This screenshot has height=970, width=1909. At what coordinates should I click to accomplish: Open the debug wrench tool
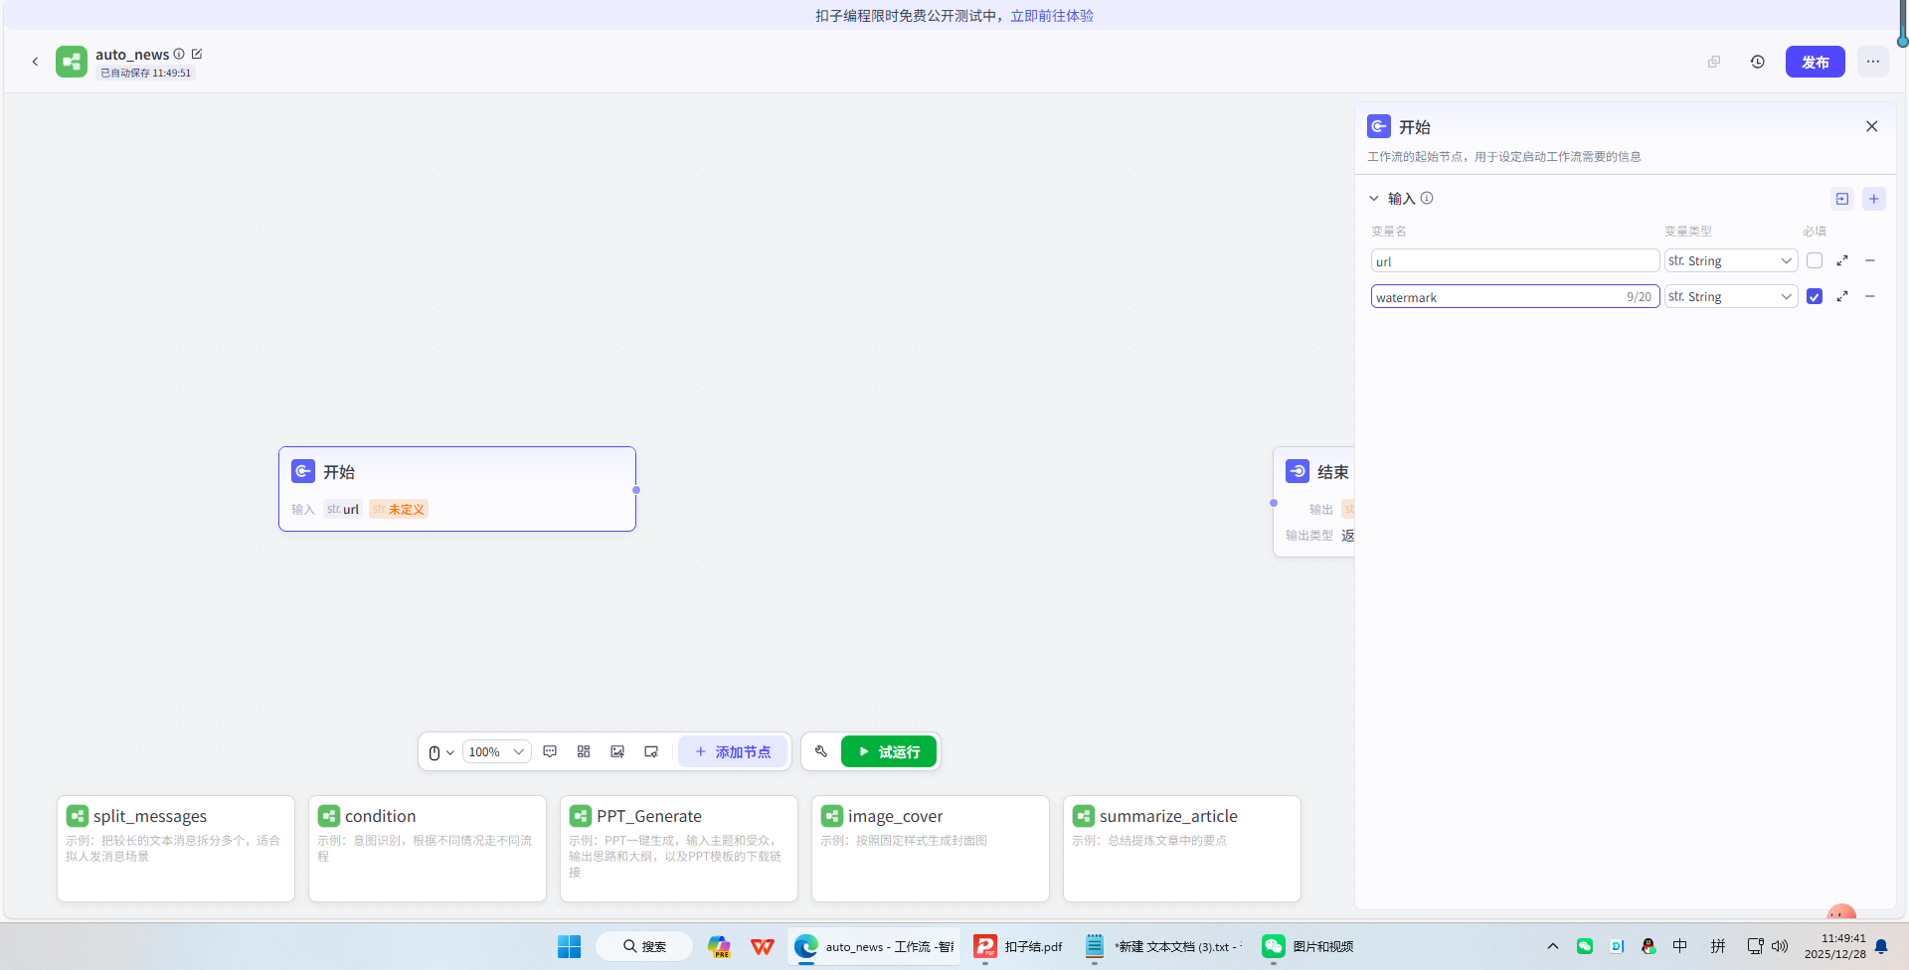coord(821,751)
